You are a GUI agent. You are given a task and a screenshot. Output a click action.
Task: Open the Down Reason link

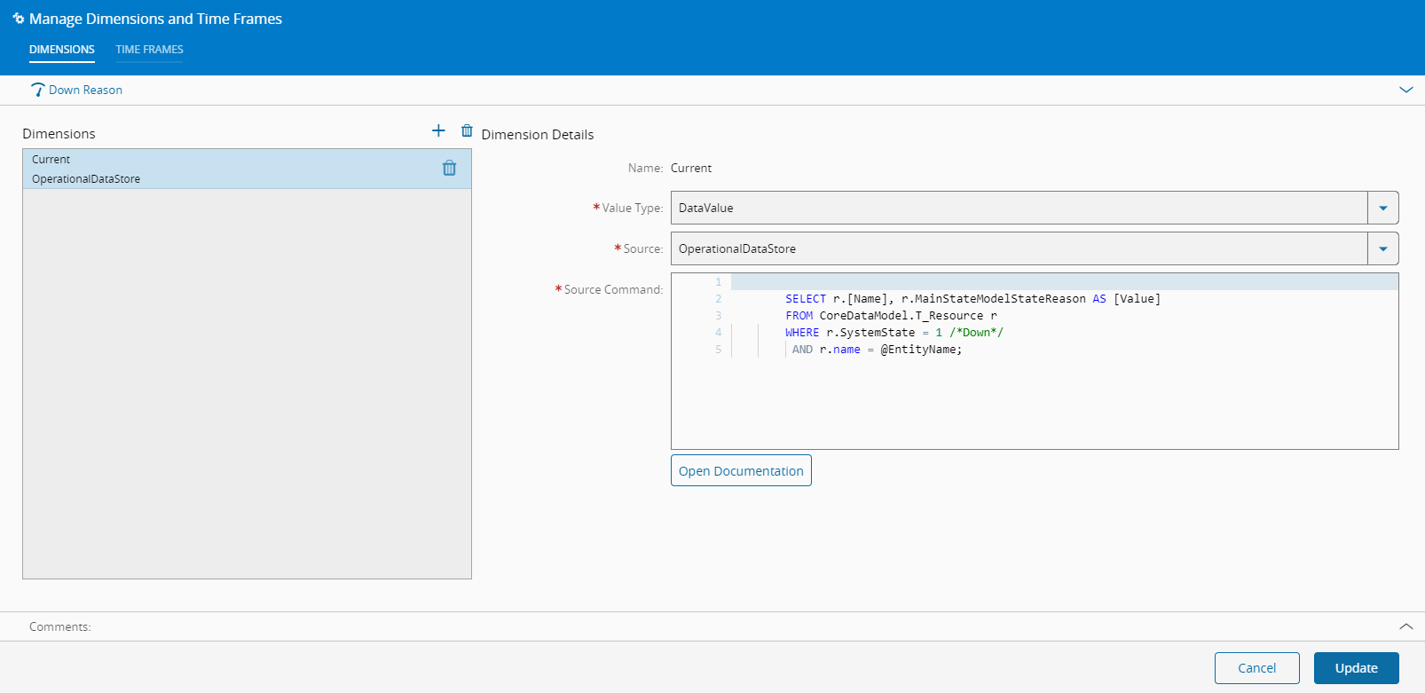[x=85, y=90]
